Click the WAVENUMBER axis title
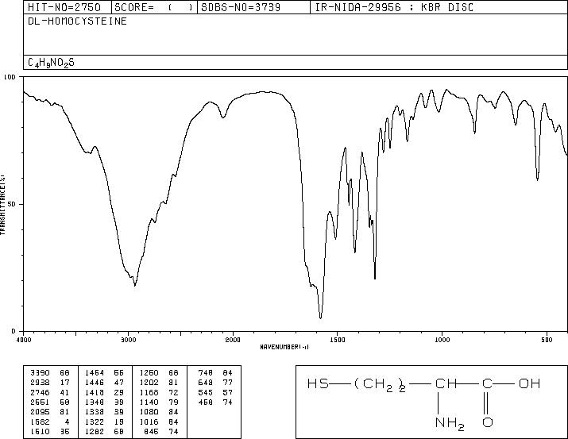This screenshot has height=439, width=568. [x=284, y=347]
